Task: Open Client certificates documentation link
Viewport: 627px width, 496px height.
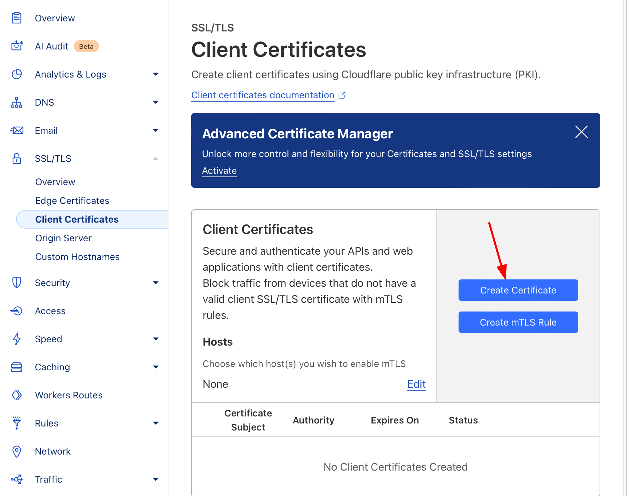Action: pos(263,95)
